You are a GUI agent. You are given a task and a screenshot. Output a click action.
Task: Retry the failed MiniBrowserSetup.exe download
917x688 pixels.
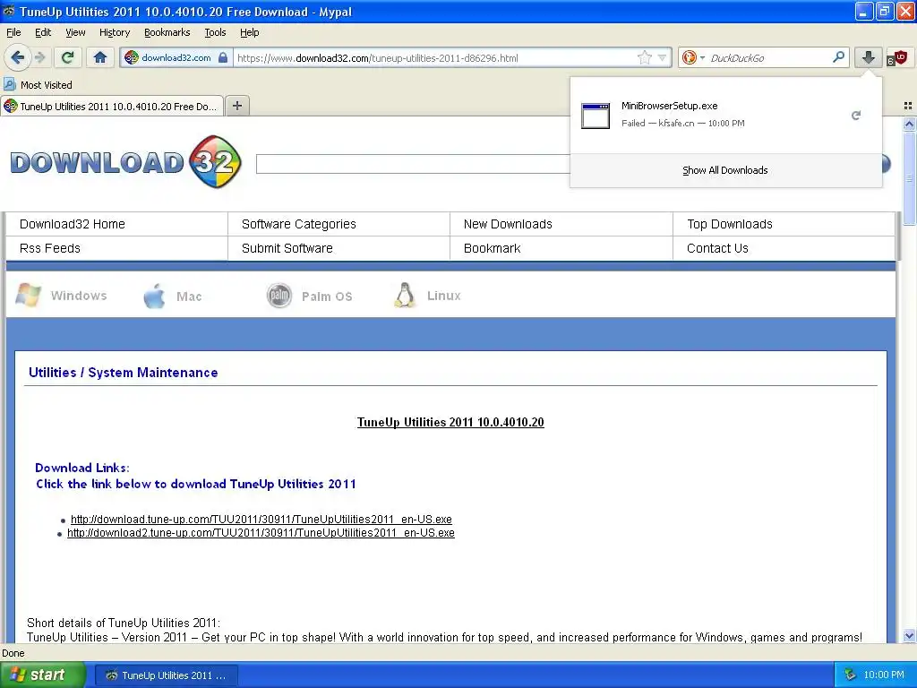tap(855, 116)
